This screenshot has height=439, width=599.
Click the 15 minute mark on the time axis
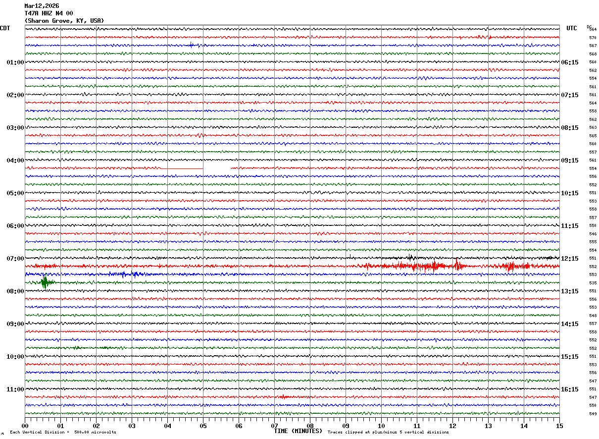tap(559, 426)
